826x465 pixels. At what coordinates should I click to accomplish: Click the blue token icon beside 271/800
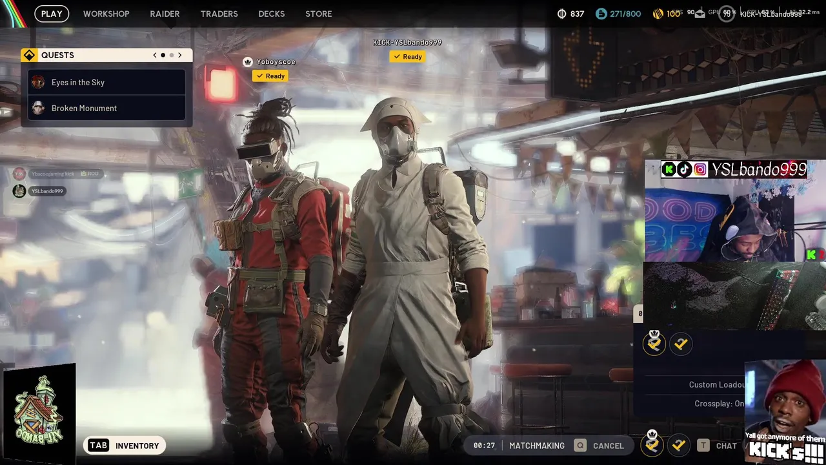[601, 14]
